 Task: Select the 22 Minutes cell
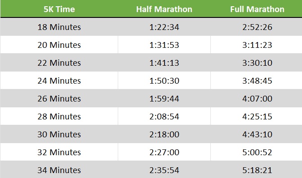coord(59,63)
